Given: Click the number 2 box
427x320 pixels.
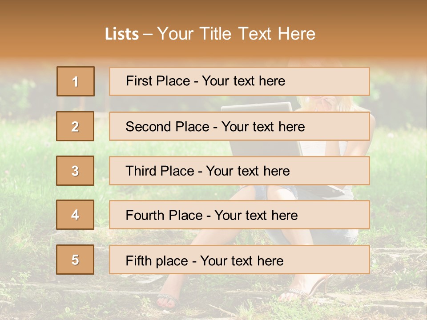Looking at the screenshot, I should 75,126.
